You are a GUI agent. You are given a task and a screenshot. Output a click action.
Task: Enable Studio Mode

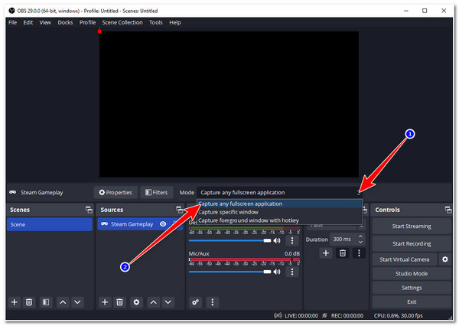pos(412,273)
